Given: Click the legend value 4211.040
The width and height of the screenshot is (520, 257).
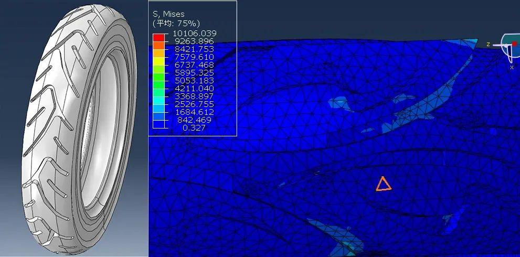Looking at the screenshot, I should click(x=195, y=89).
